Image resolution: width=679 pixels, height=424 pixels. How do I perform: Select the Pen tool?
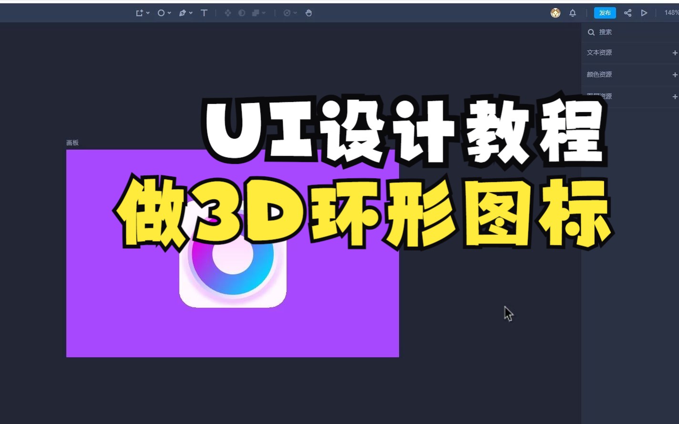pyautogui.click(x=182, y=13)
